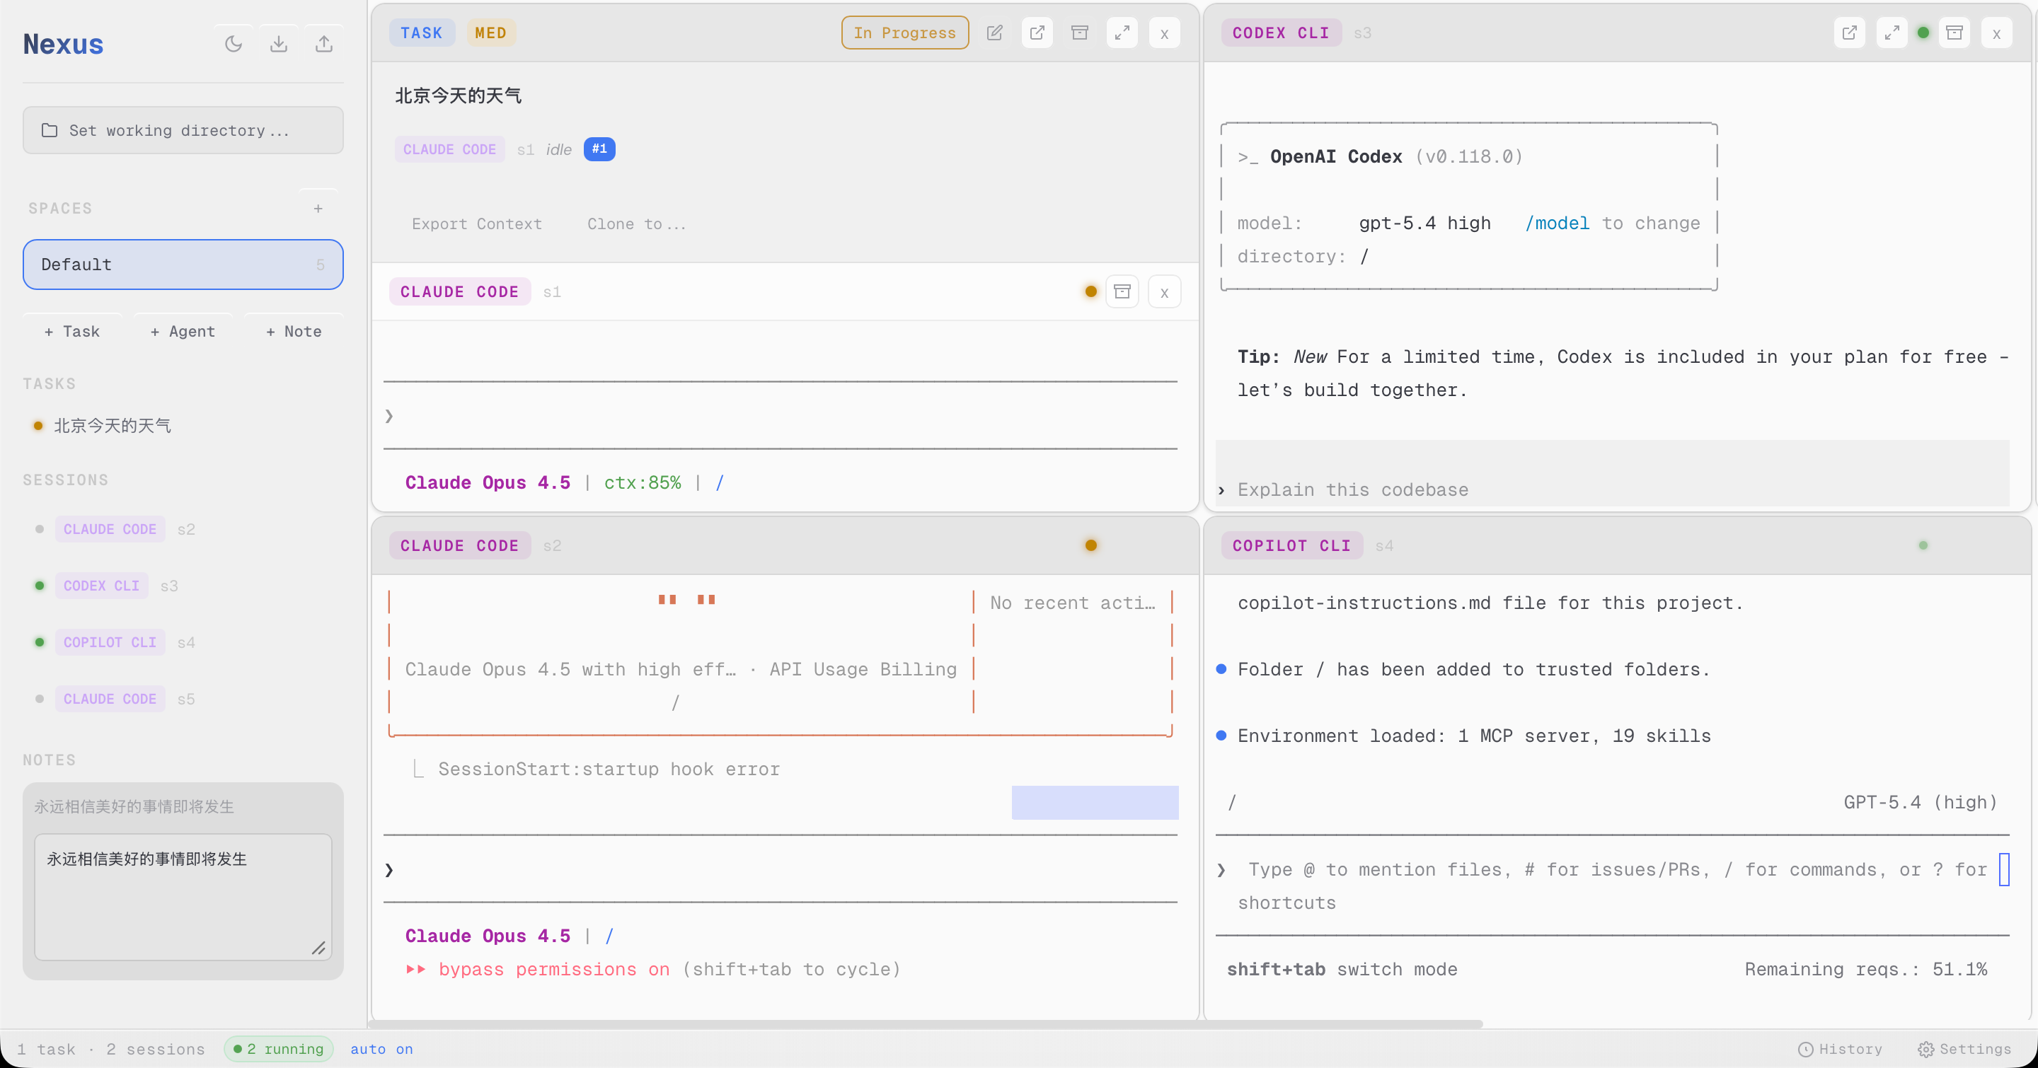
Task: Expand the task panel to fullscreen
Action: coord(1121,33)
